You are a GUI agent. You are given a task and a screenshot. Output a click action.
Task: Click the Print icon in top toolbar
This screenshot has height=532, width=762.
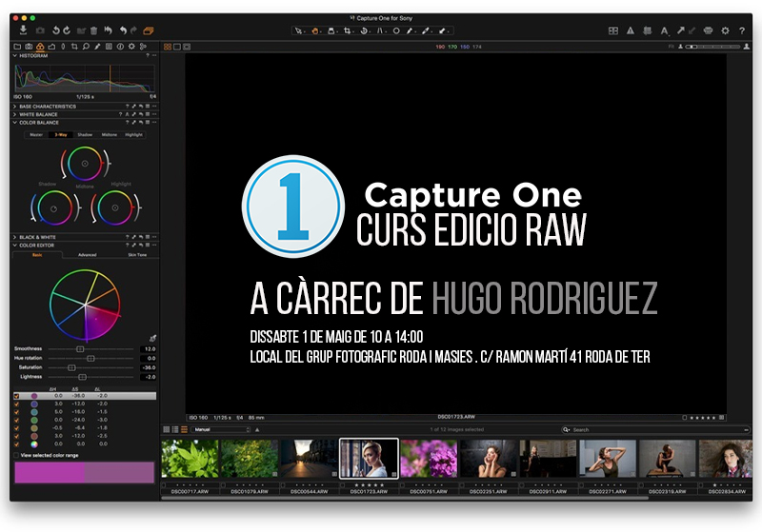(708, 30)
